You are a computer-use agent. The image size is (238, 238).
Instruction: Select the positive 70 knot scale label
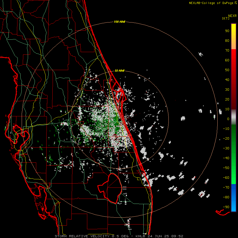point(227,51)
